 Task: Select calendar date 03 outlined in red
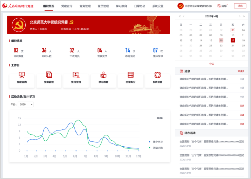pos(233,30)
